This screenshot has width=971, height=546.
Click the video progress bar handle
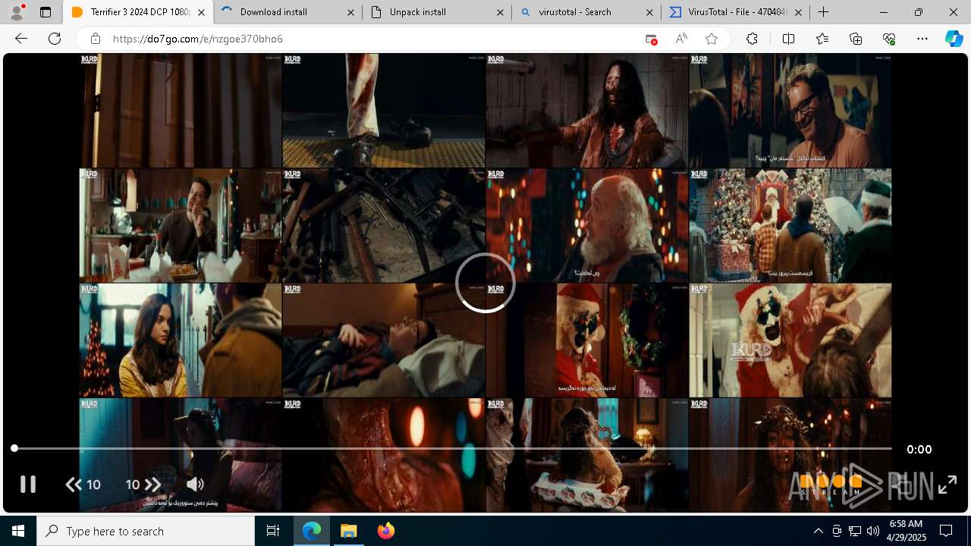click(x=14, y=448)
